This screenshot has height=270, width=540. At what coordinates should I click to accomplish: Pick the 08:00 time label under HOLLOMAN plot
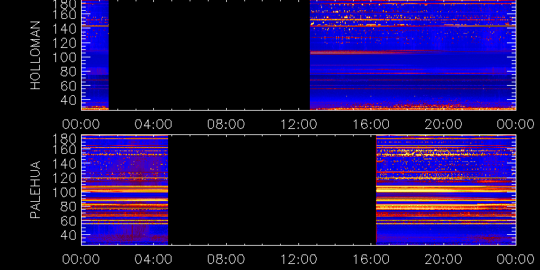pyautogui.click(x=226, y=124)
